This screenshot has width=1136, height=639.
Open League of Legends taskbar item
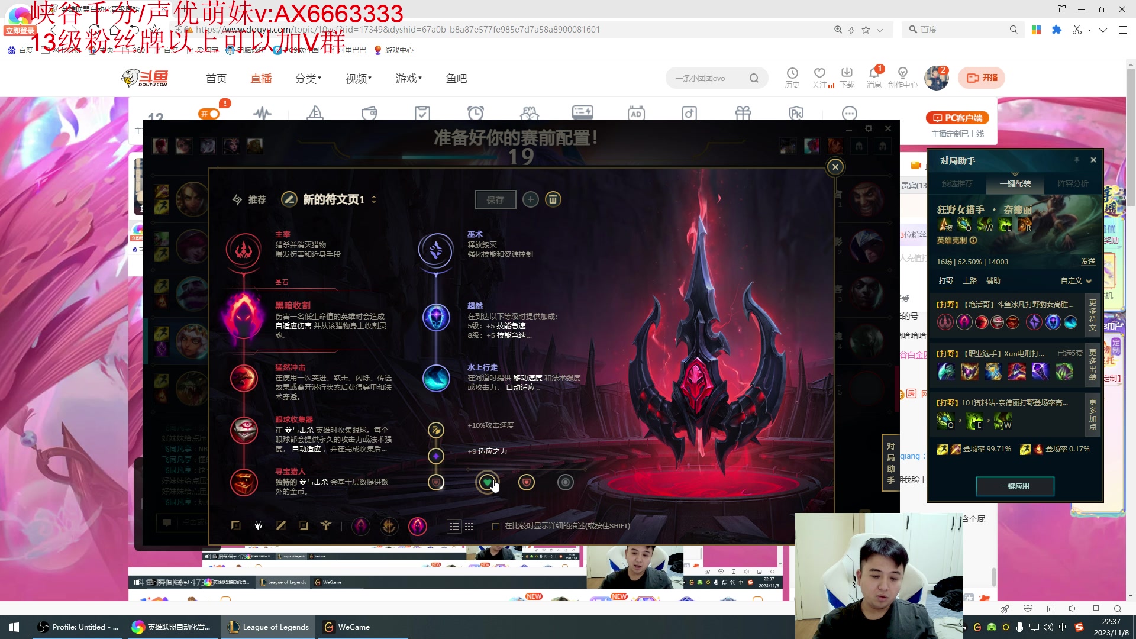coord(269,627)
